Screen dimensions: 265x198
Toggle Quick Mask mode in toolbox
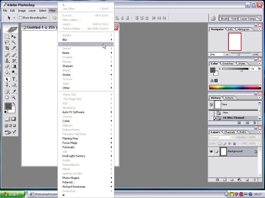click(x=13, y=119)
